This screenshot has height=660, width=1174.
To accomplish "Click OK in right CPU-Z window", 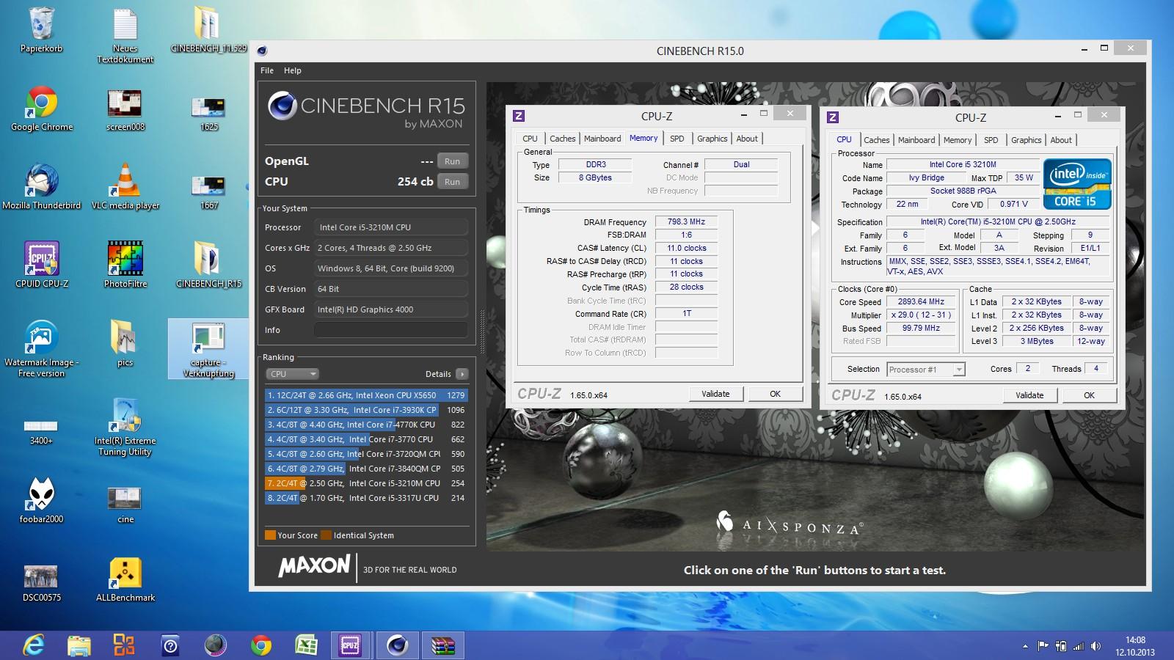I will (x=1090, y=395).
